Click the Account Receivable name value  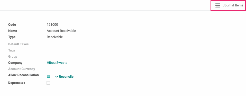click(61, 31)
